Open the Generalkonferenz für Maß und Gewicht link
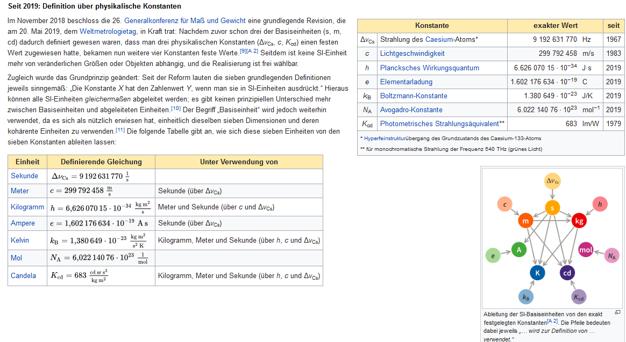 click(x=185, y=21)
